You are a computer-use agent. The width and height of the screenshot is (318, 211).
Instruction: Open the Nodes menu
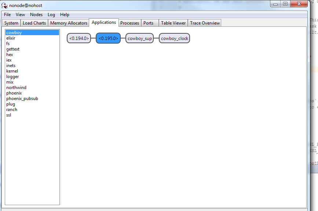36,15
